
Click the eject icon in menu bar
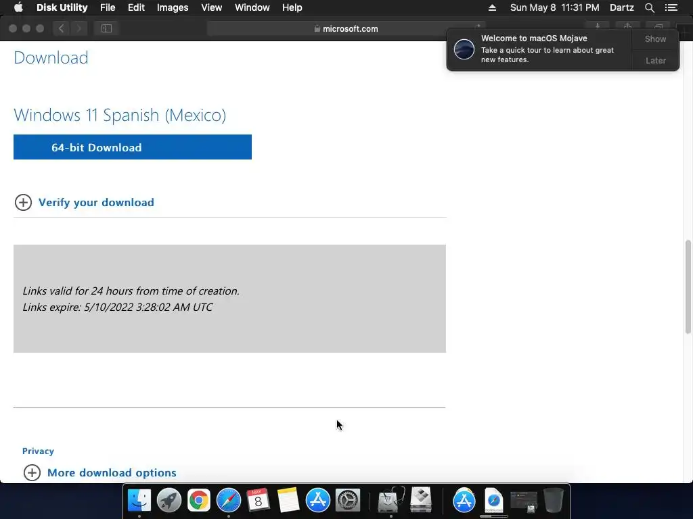pyautogui.click(x=492, y=7)
